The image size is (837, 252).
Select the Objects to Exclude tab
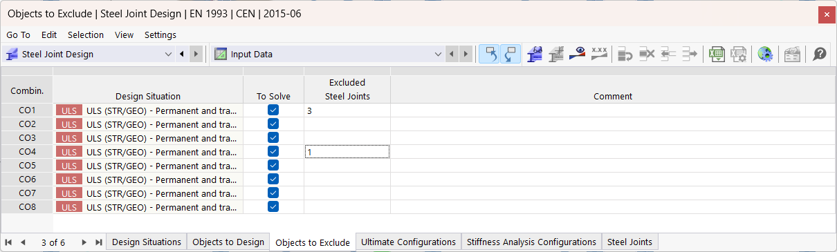click(313, 242)
